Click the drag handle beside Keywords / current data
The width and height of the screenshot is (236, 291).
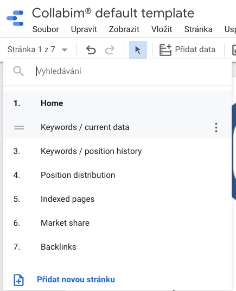19,127
